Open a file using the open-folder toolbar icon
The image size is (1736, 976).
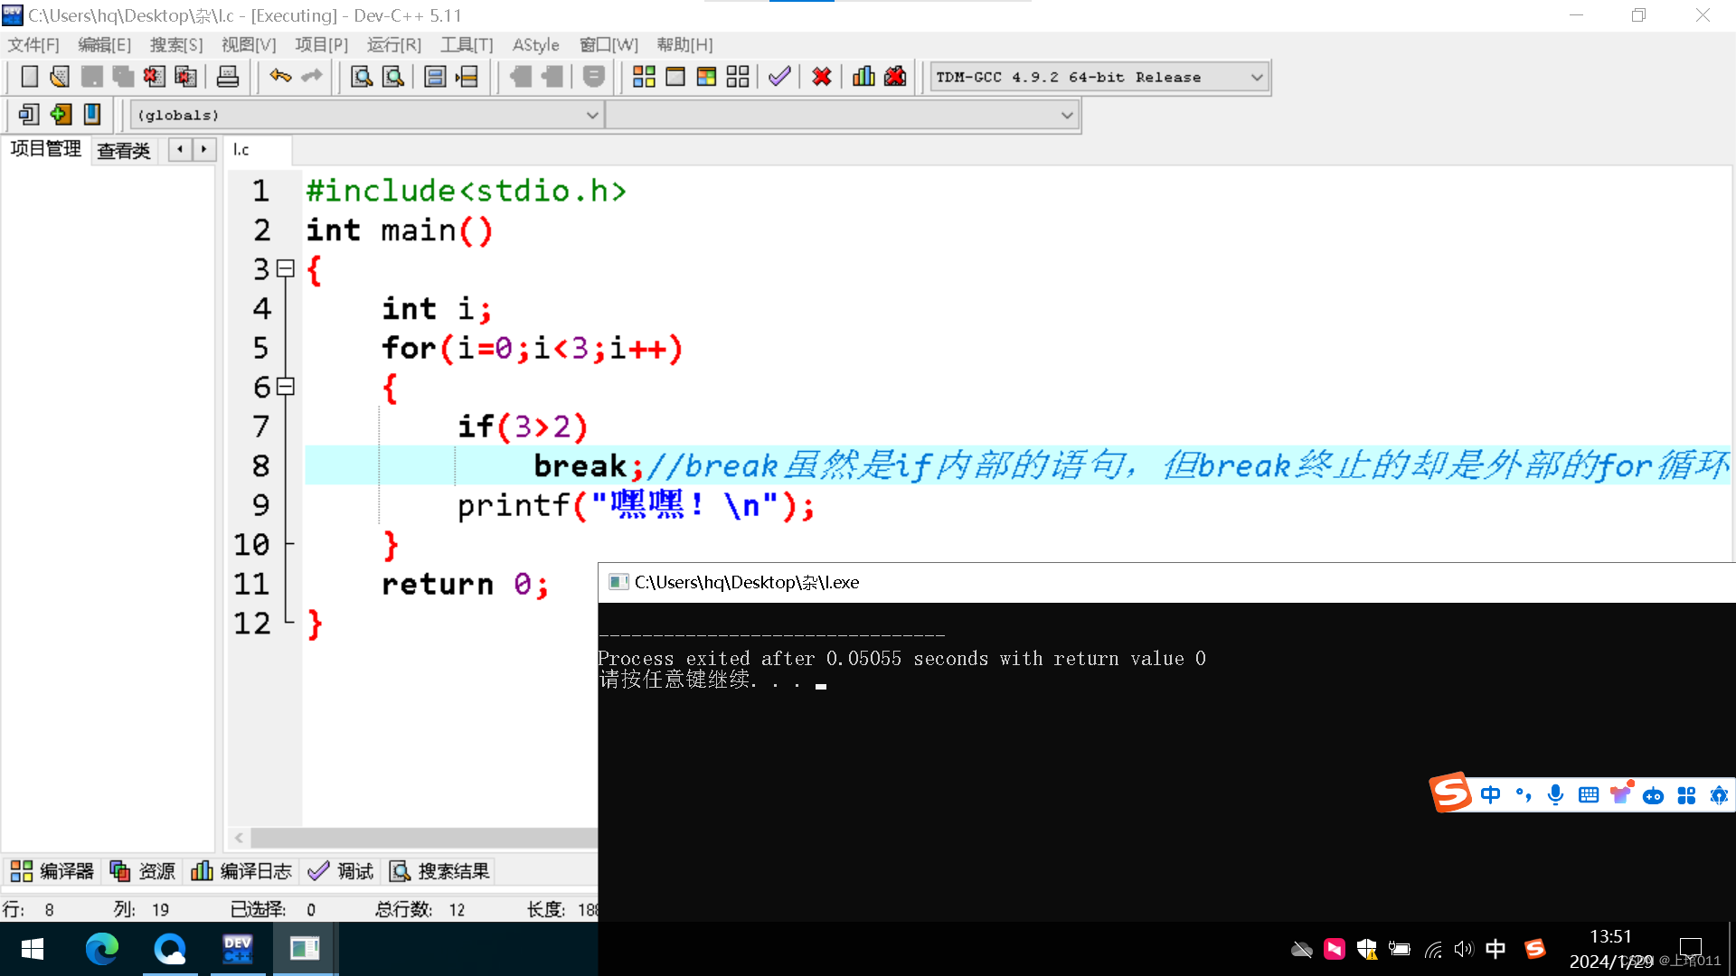pyautogui.click(x=59, y=77)
